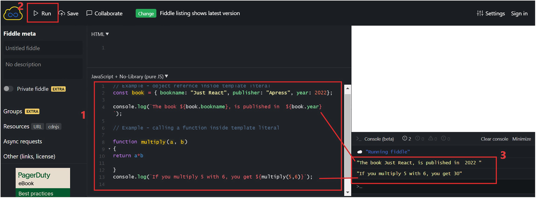Open Settings using the sliders icon

(480, 13)
